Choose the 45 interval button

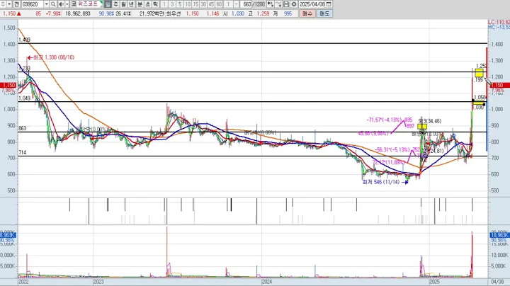[x=211, y=4]
